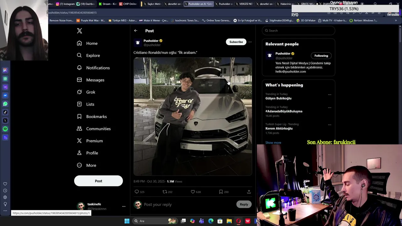Open the Lamborghini photo in the post
This screenshot has width=402, height=226.
click(x=193, y=116)
